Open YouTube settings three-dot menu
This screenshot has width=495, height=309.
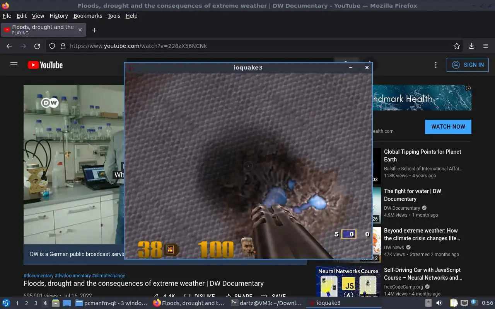[436, 65]
